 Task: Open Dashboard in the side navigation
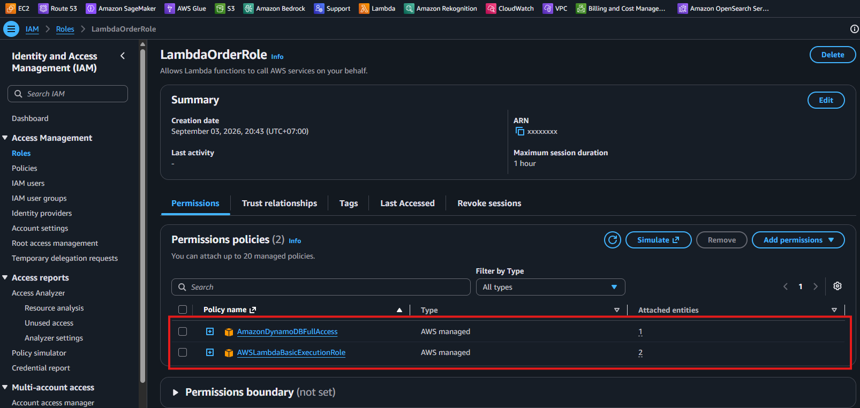point(30,118)
